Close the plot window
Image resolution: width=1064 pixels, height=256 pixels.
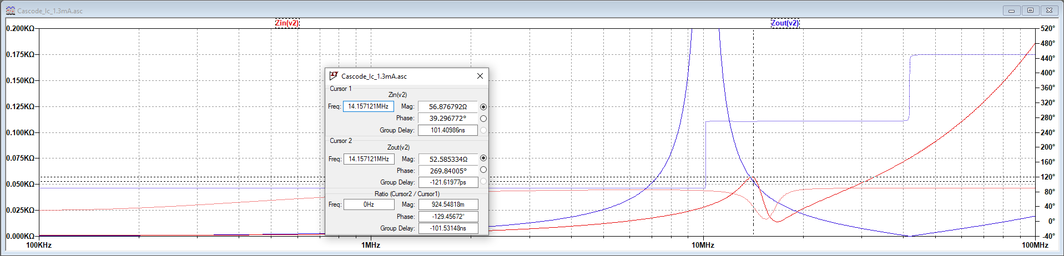[1049, 11]
